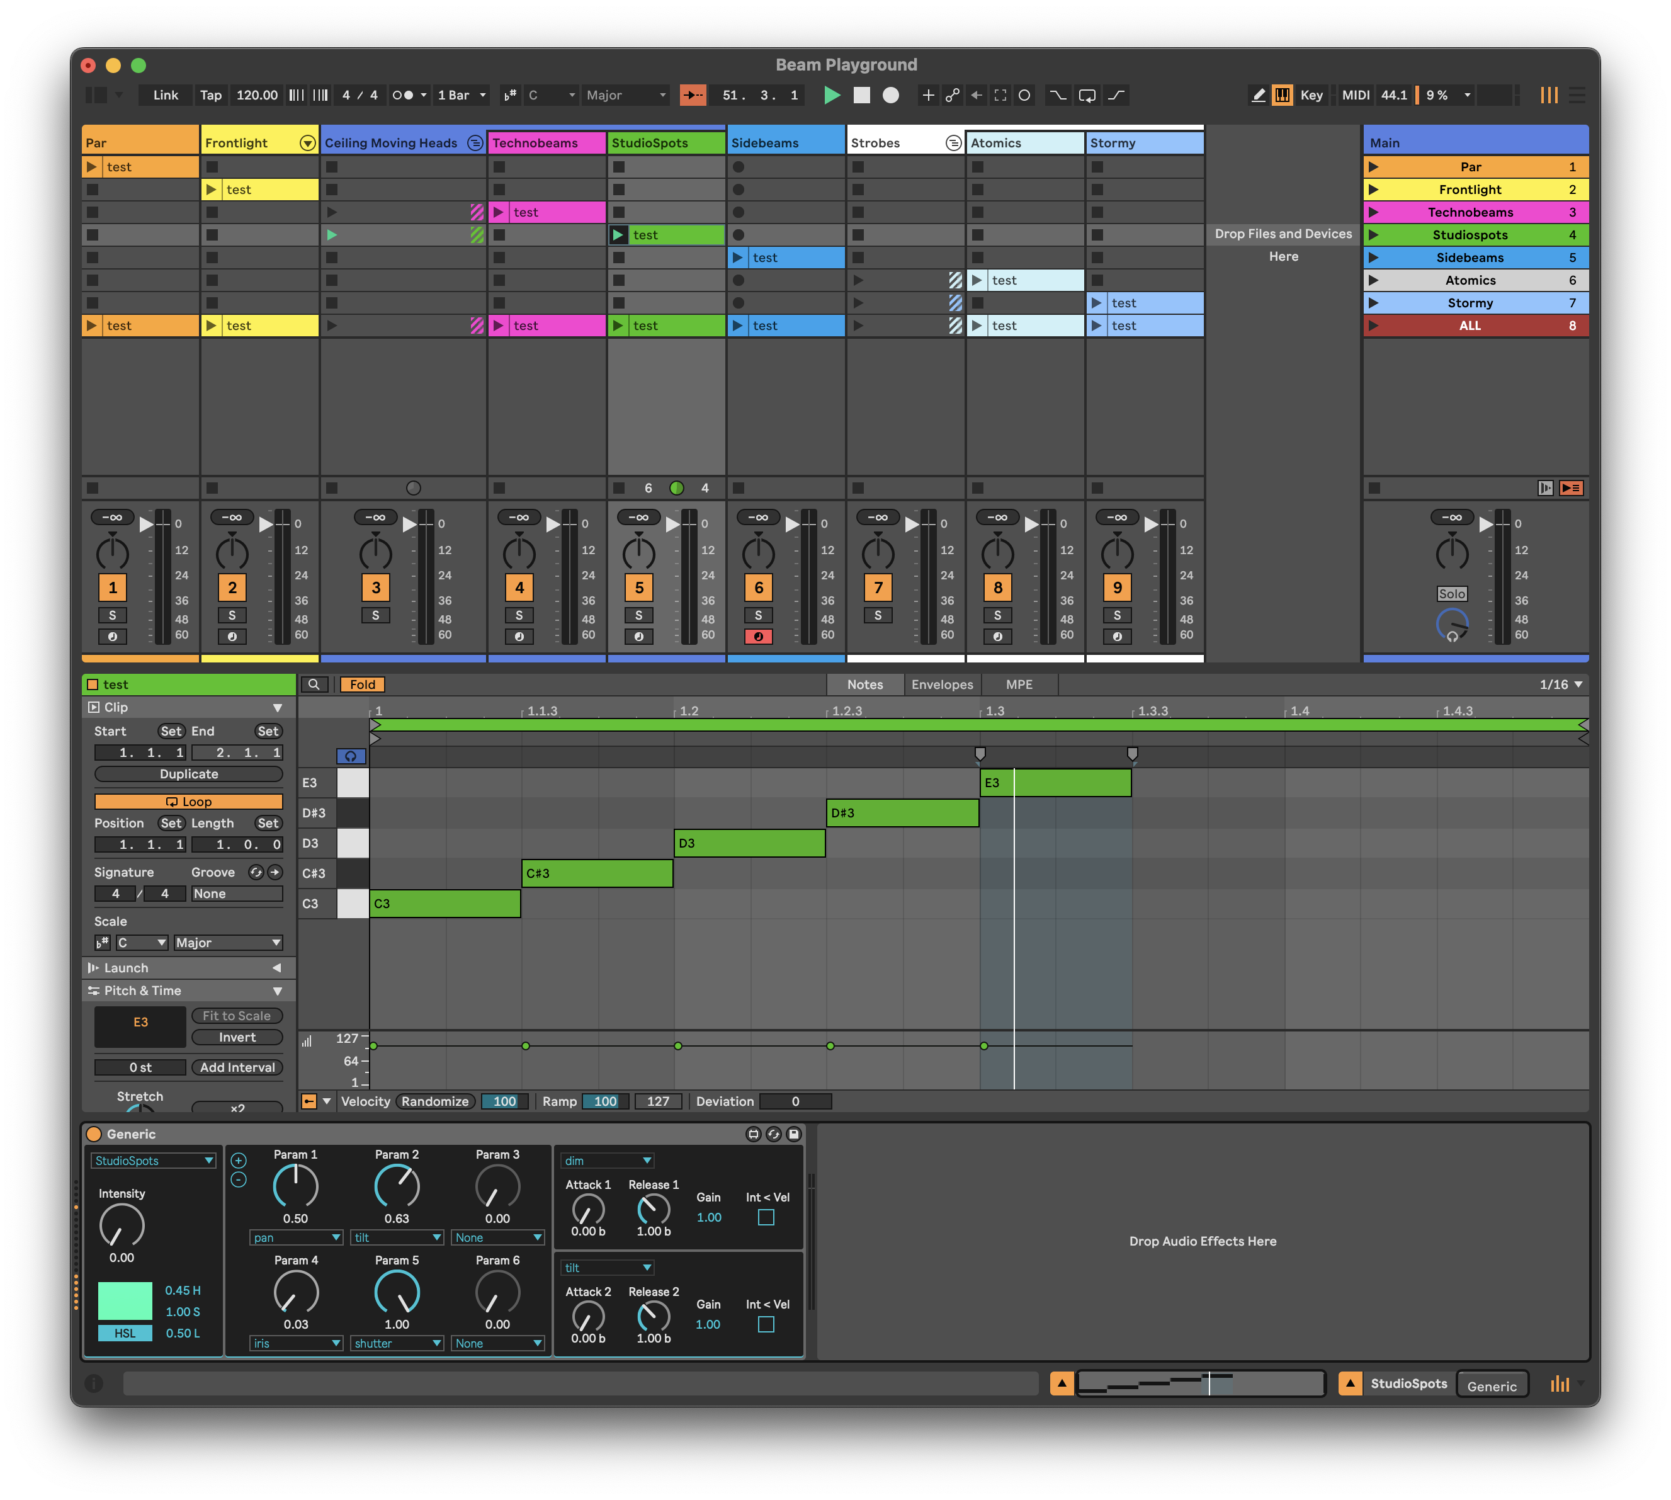Screen dimensions: 1671x1500
Task: Toggle the Fold button
Action: [363, 684]
